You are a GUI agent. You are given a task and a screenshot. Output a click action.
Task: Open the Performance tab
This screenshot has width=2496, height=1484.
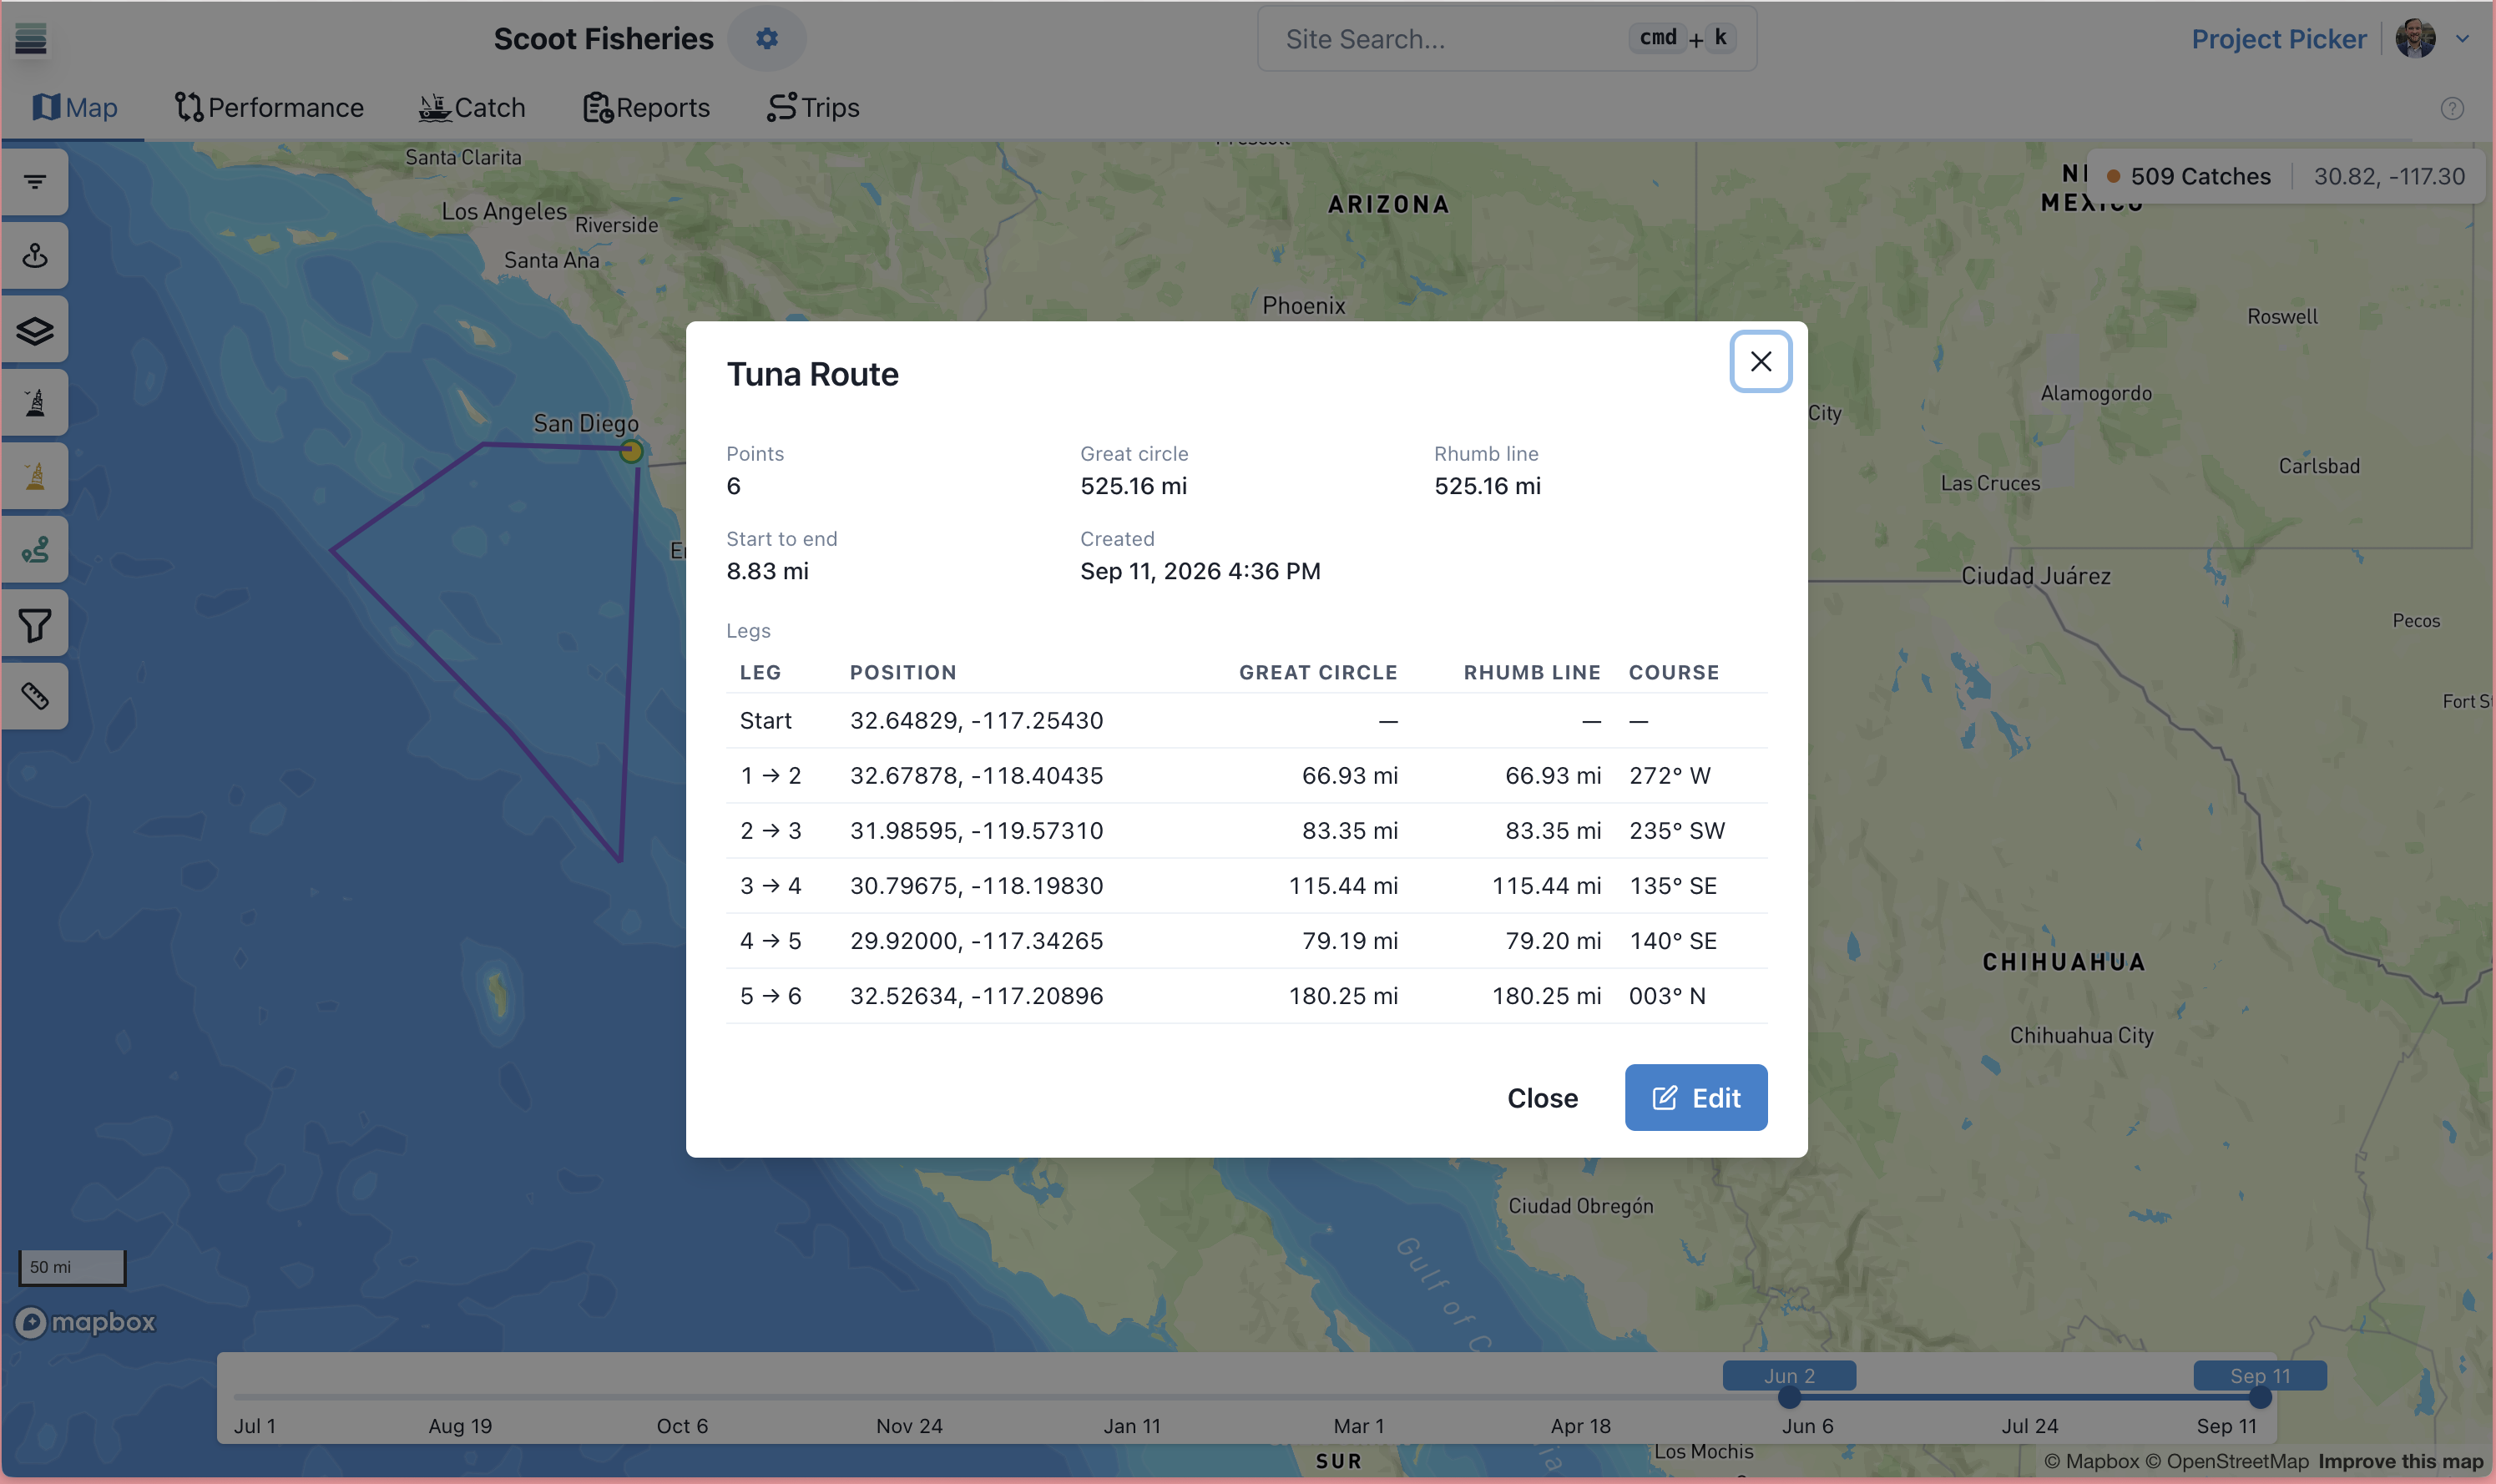click(x=269, y=107)
